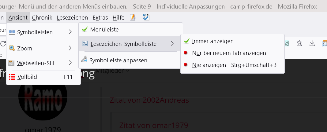Click the wrench icon beside Symbolleiste anpassen
This screenshot has height=132, width=327.
pos(84,60)
